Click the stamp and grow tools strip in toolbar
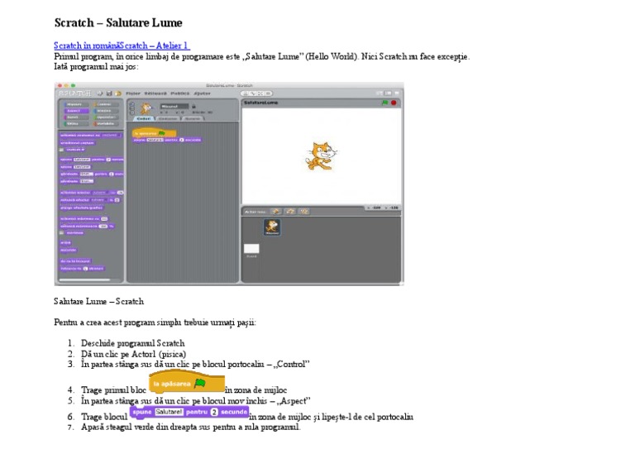The height and width of the screenshot is (449, 635). (257, 93)
